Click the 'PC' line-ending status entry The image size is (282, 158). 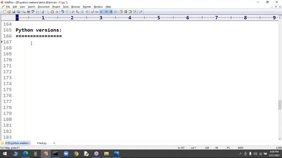pyautogui.click(x=228, y=148)
